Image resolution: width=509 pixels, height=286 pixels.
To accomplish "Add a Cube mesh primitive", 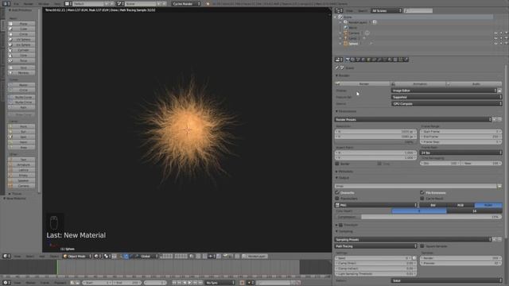I will [x=21, y=29].
